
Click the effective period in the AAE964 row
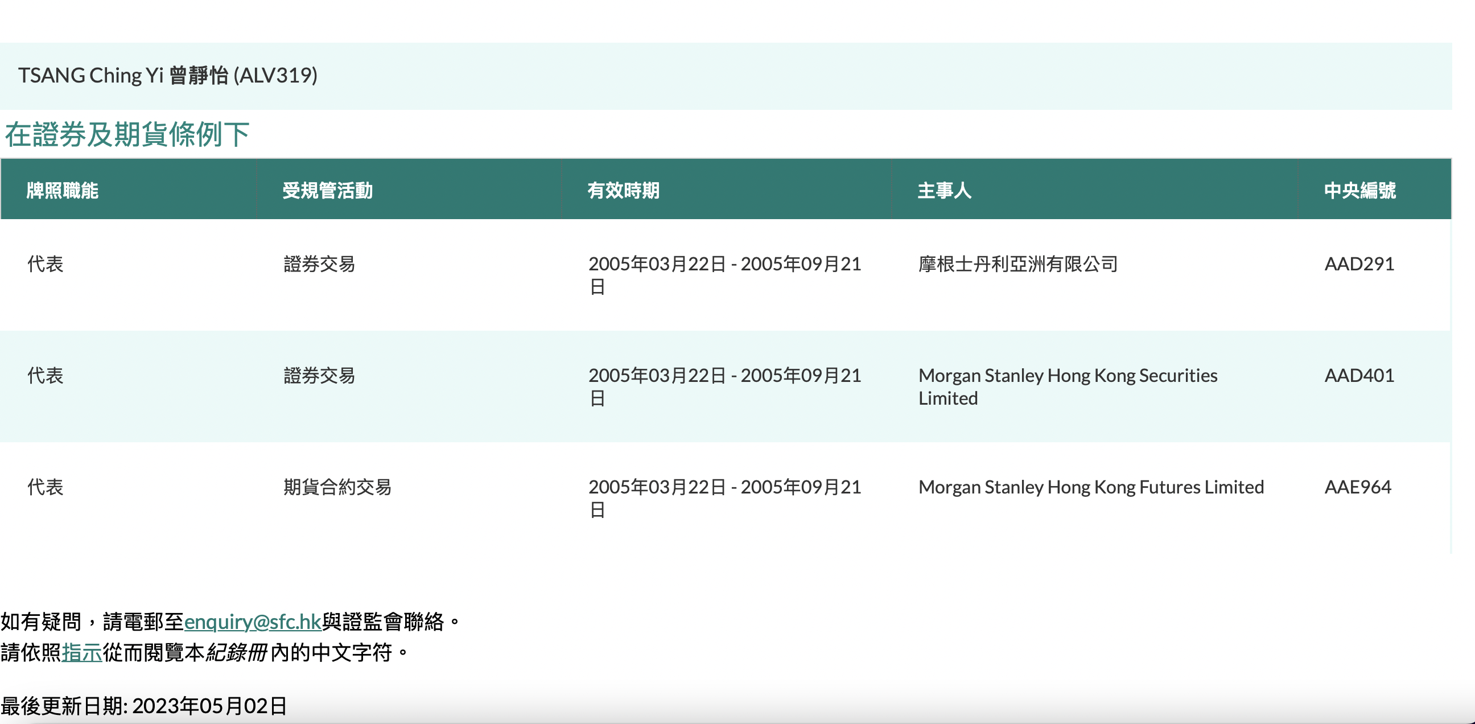[x=725, y=499]
